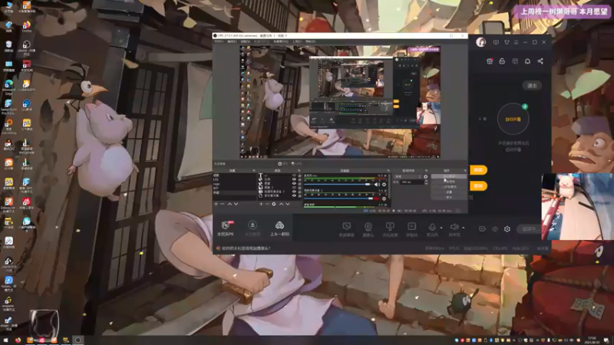Image resolution: width=614 pixels, height=345 pixels.
Task: Click the message icon in client title bar
Action: coord(496,42)
